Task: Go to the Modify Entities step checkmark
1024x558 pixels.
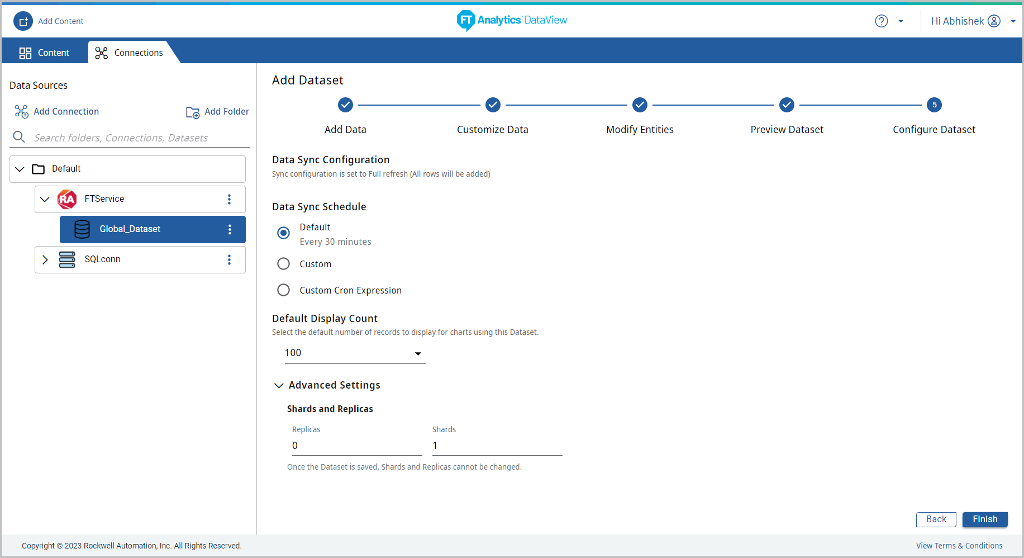Action: [x=640, y=105]
